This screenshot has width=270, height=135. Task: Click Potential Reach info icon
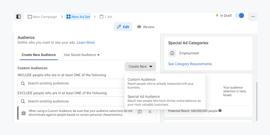pos(220,111)
